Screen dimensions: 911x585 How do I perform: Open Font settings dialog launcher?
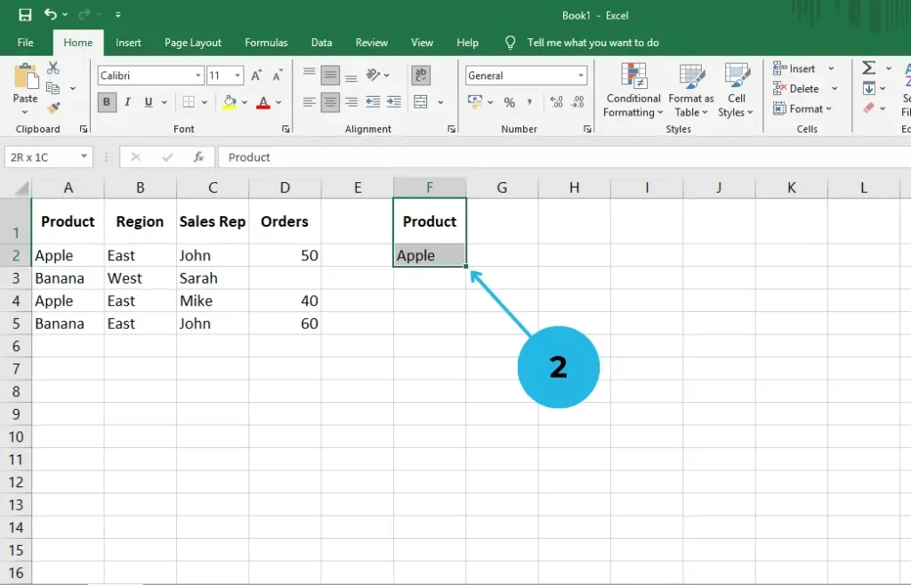pos(286,129)
